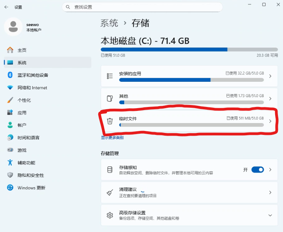Image resolution: width=283 pixels, height=232 pixels.
Task: Click the 查找设置 search field
Action: pos(142,7)
